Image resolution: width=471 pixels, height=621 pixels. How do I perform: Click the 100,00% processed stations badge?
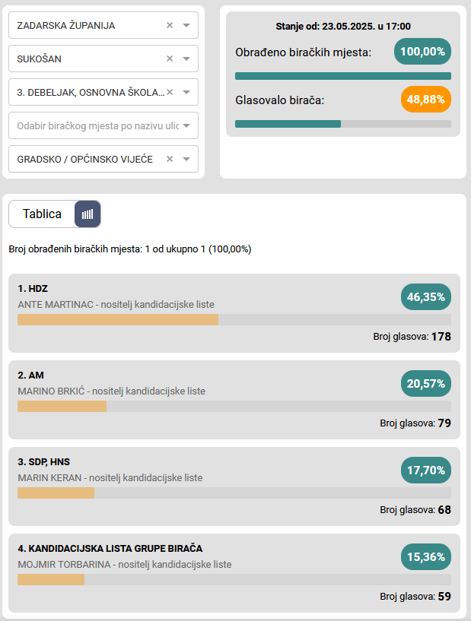point(422,52)
